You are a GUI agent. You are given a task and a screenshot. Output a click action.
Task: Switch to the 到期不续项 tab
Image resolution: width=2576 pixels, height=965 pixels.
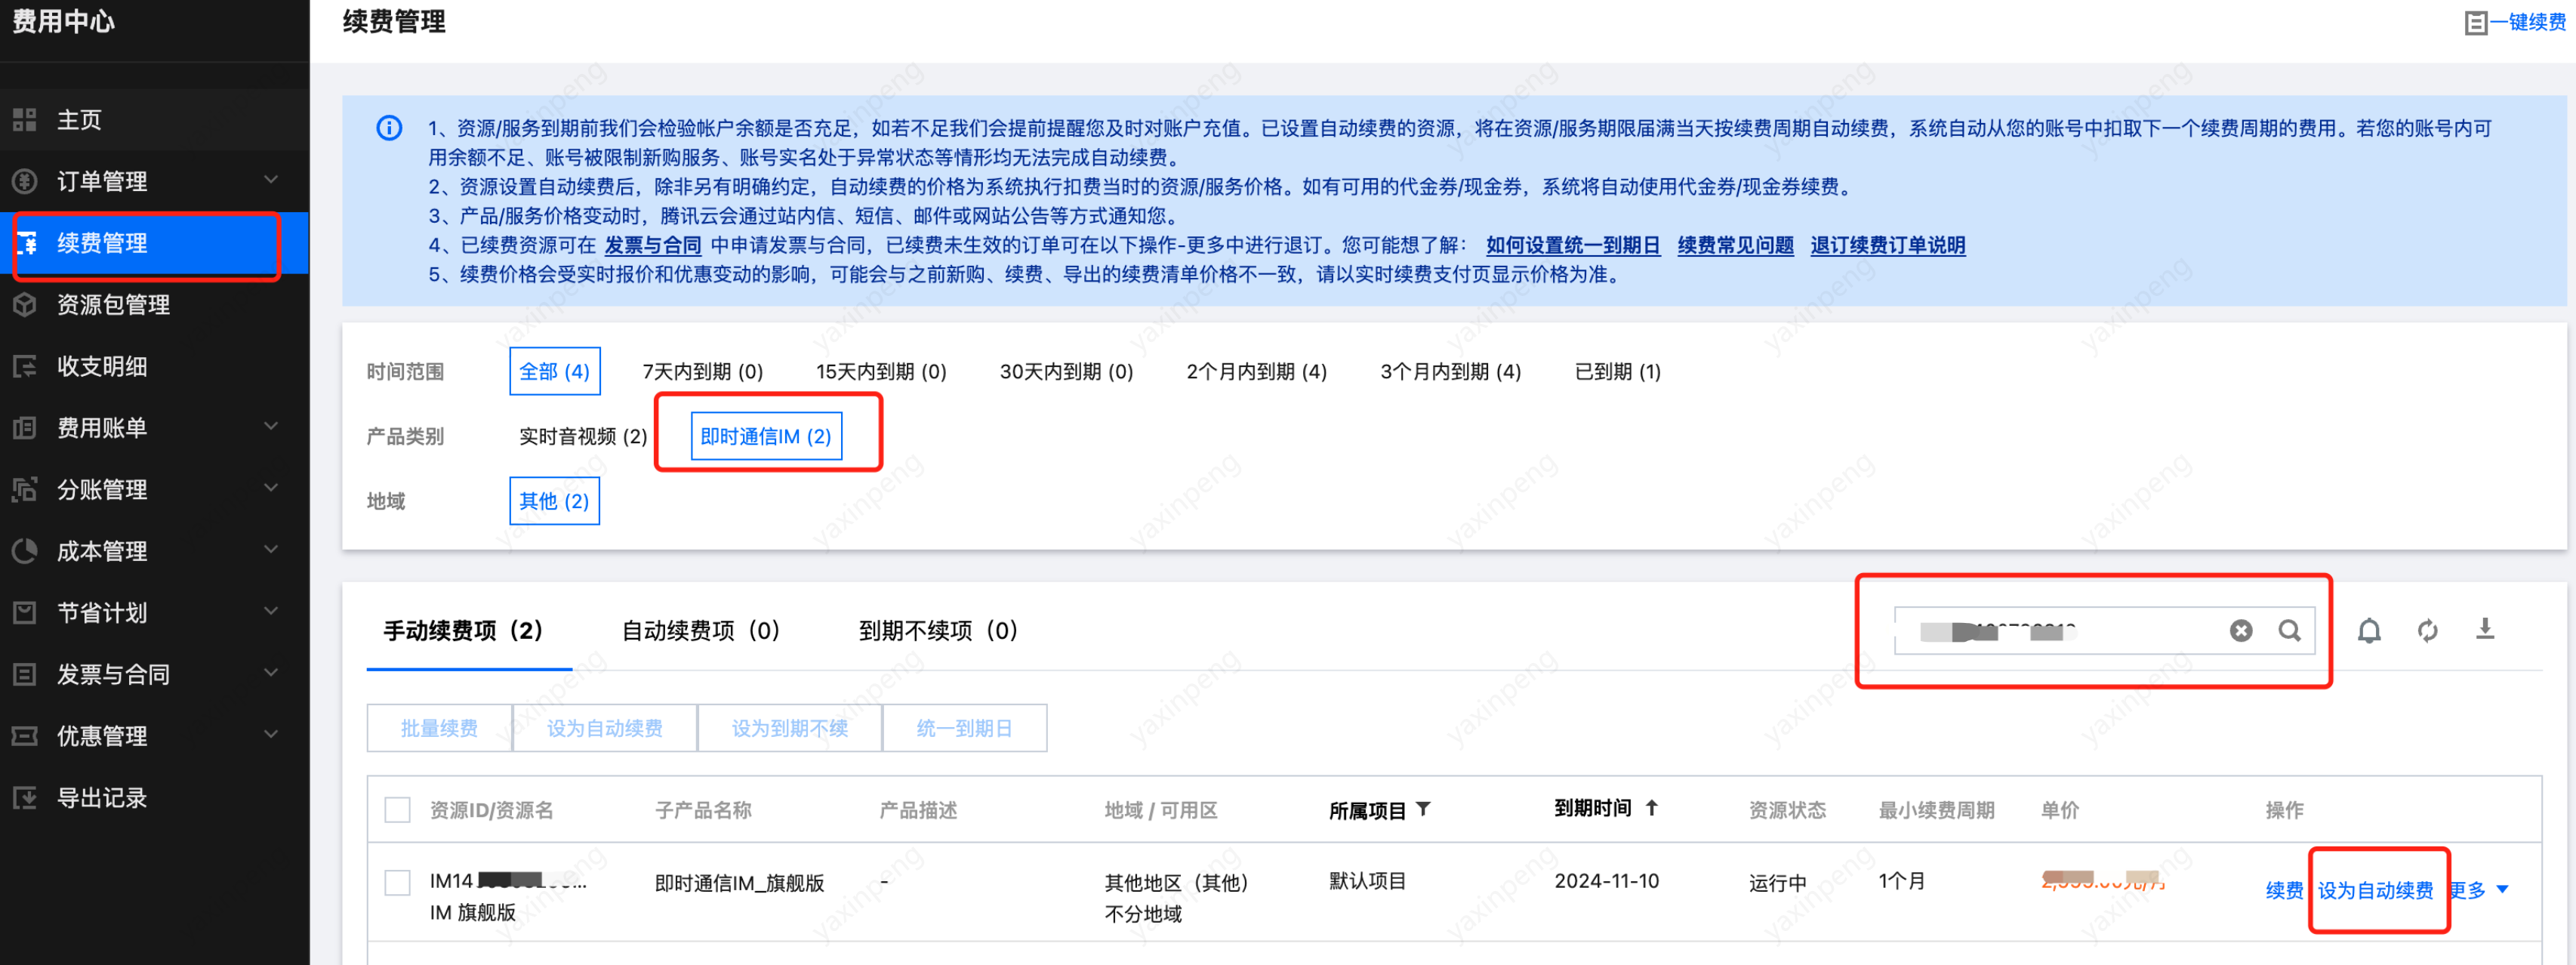coord(937,631)
